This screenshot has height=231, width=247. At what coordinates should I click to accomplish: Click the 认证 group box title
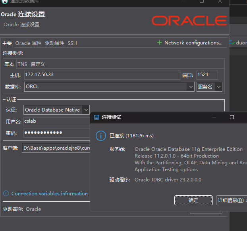[x=11, y=100]
